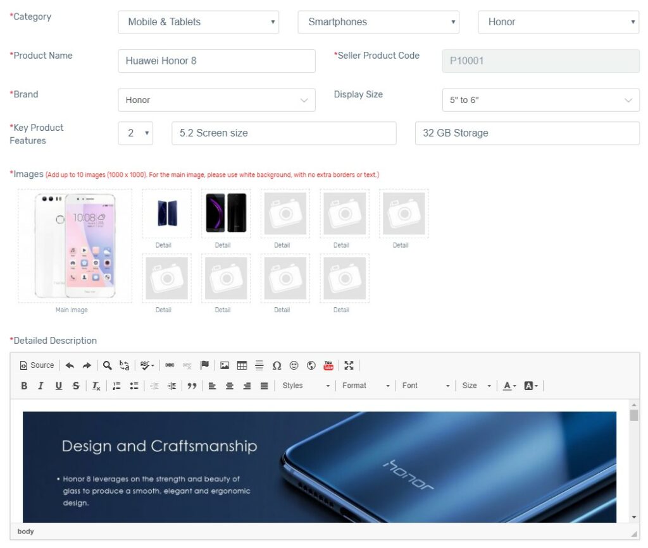Image resolution: width=648 pixels, height=548 pixels.
Task: Open the Find magnifier tool
Action: [x=107, y=365]
